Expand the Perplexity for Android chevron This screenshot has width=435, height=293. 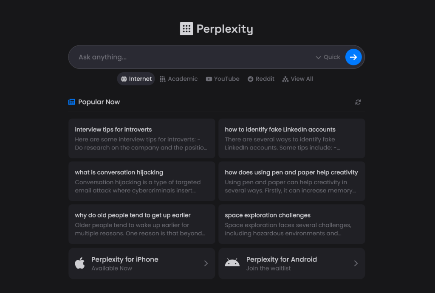coord(356,263)
